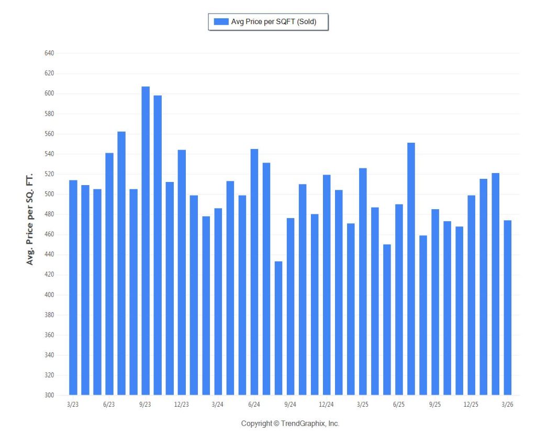Image resolution: width=536 pixels, height=446 pixels.
Task: Click the blue legend color swatch
Action: tap(221, 22)
